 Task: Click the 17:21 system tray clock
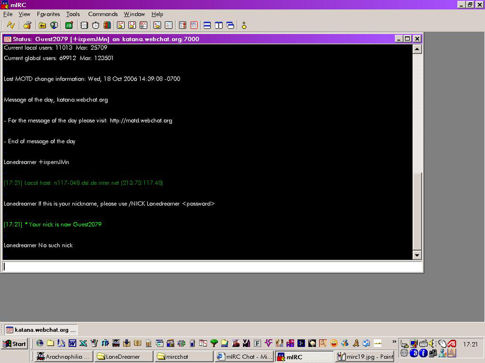coord(470,344)
